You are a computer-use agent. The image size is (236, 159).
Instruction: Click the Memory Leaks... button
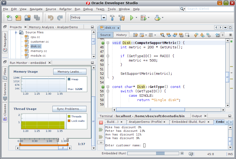(70, 72)
